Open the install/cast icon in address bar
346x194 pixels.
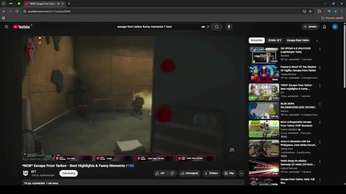tap(304, 11)
